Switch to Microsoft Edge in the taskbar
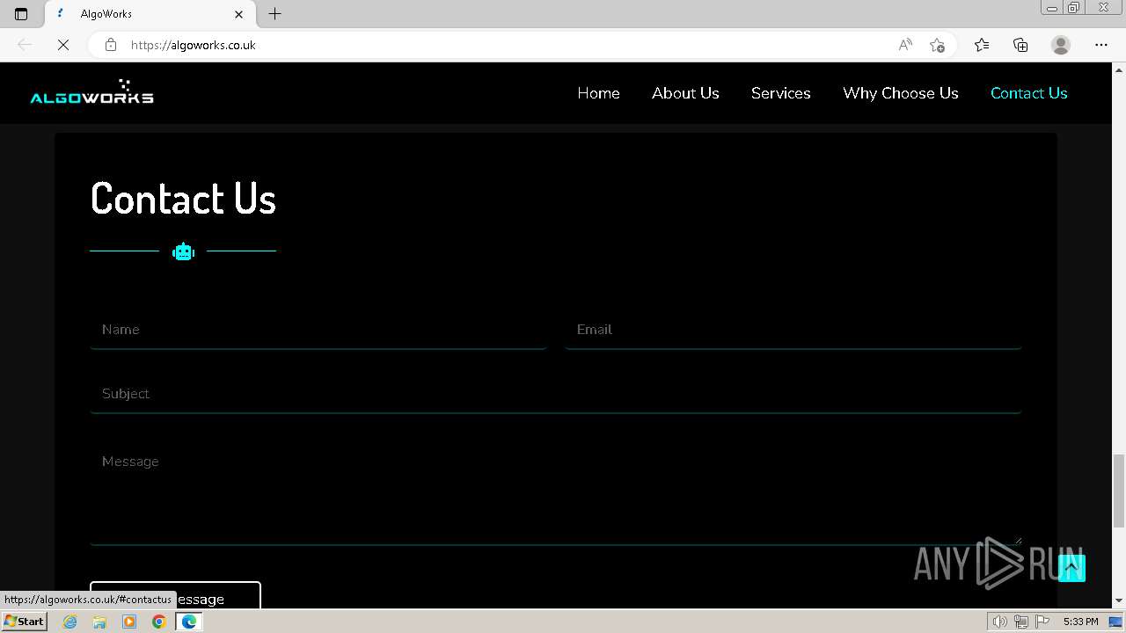This screenshot has width=1126, height=633. pos(189,622)
